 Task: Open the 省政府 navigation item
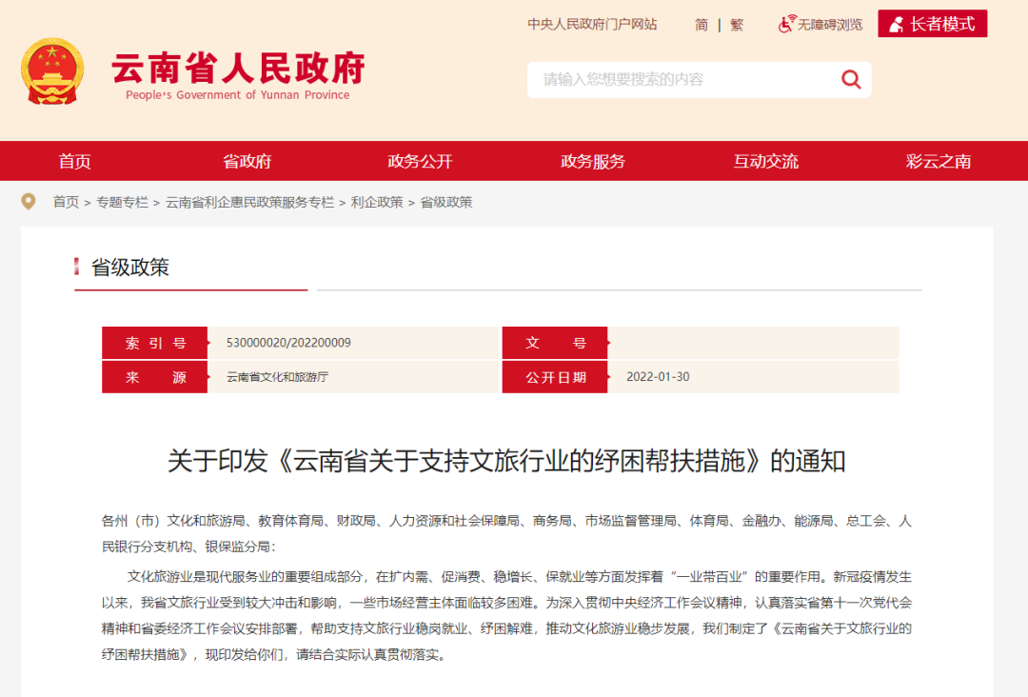pos(247,161)
